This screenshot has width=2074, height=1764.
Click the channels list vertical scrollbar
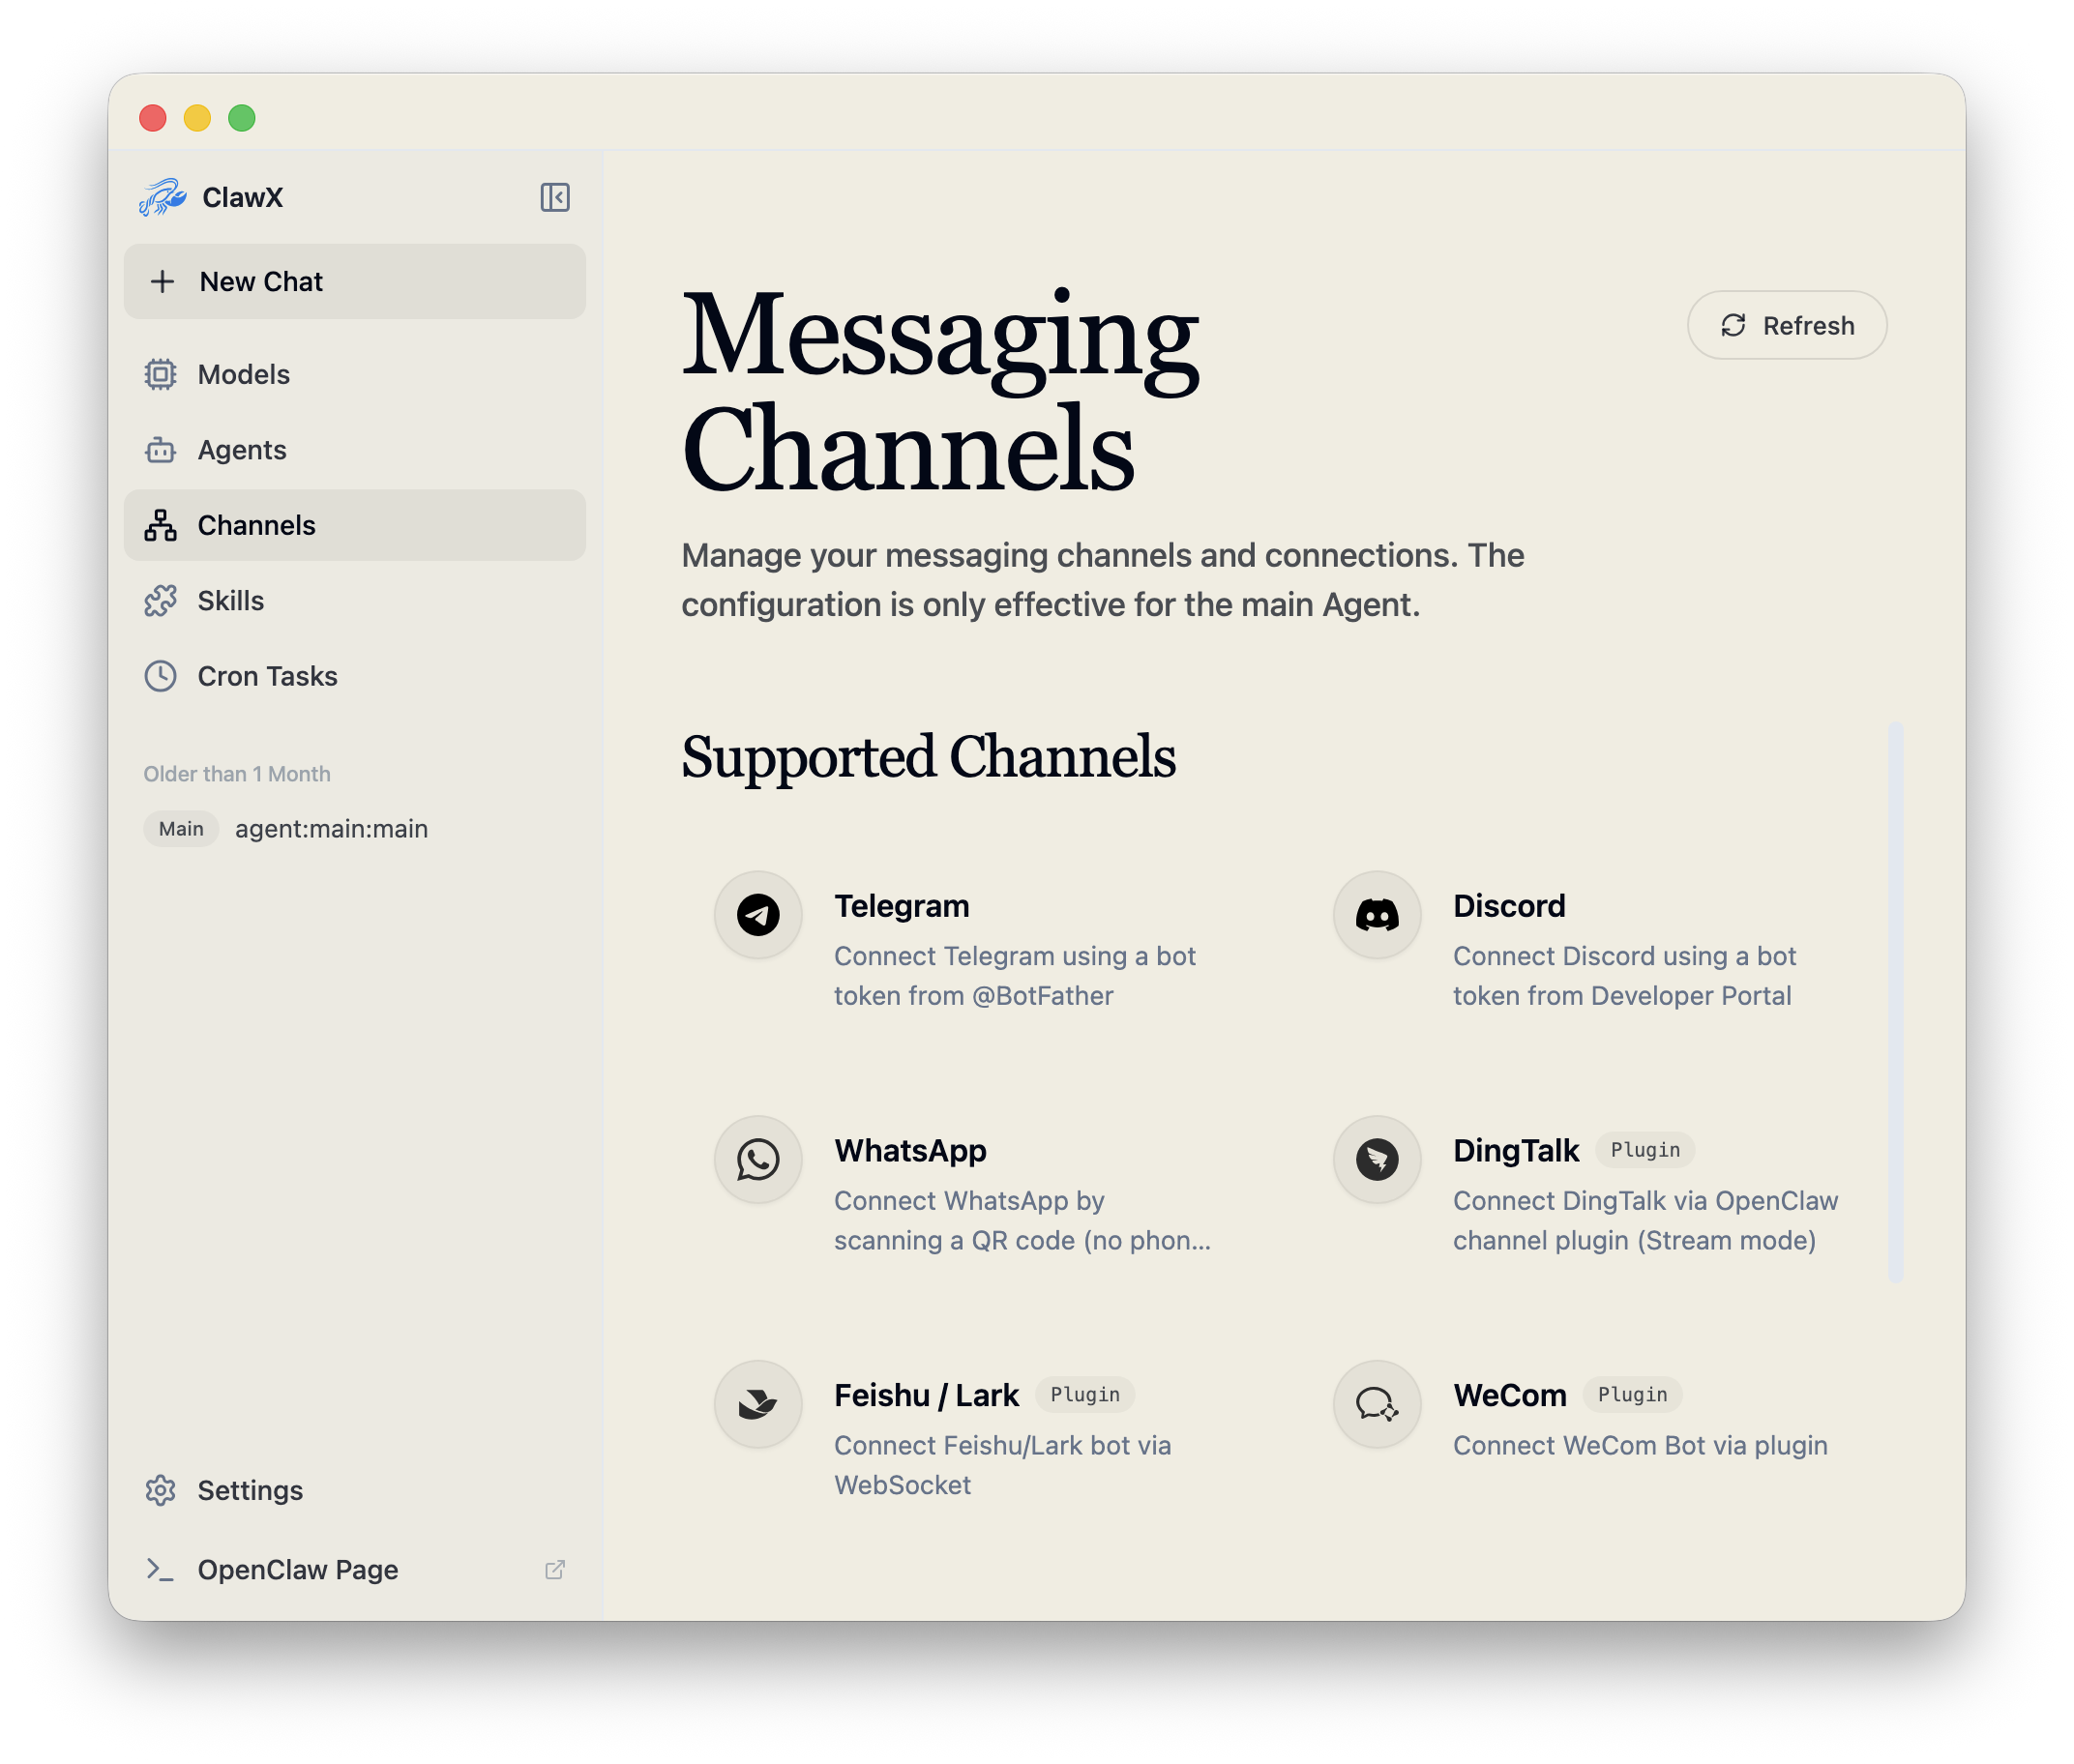click(x=1895, y=1000)
